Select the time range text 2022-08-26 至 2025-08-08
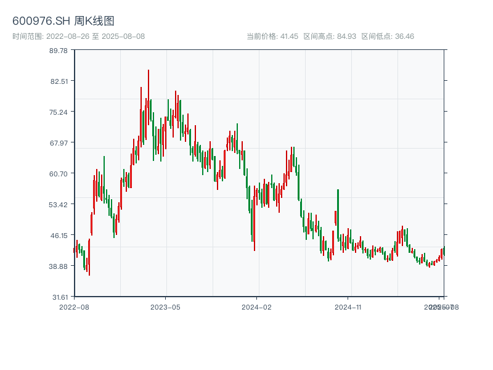The width and height of the screenshot is (493, 370). click(96, 36)
